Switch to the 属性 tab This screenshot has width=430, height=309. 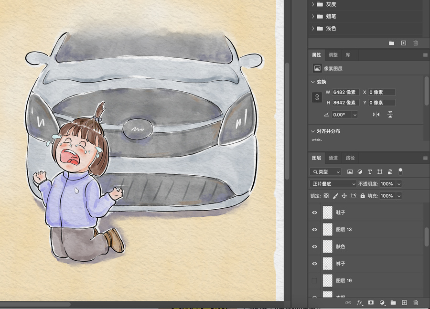tap(316, 55)
